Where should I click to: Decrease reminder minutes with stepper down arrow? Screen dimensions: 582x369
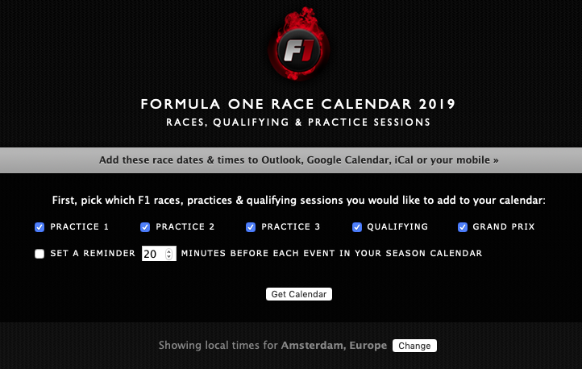pos(169,256)
